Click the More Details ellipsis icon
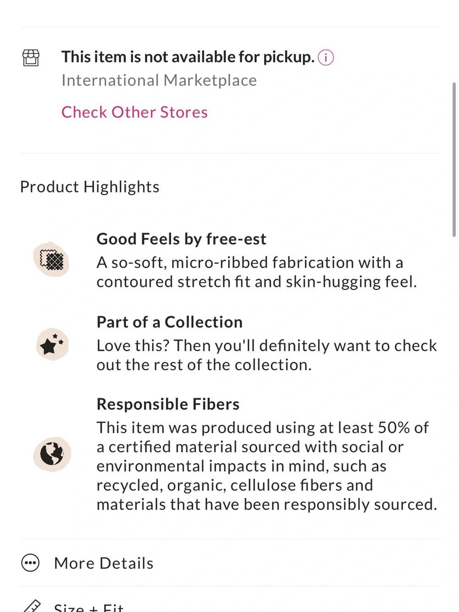This screenshot has width=459, height=612. click(x=30, y=563)
